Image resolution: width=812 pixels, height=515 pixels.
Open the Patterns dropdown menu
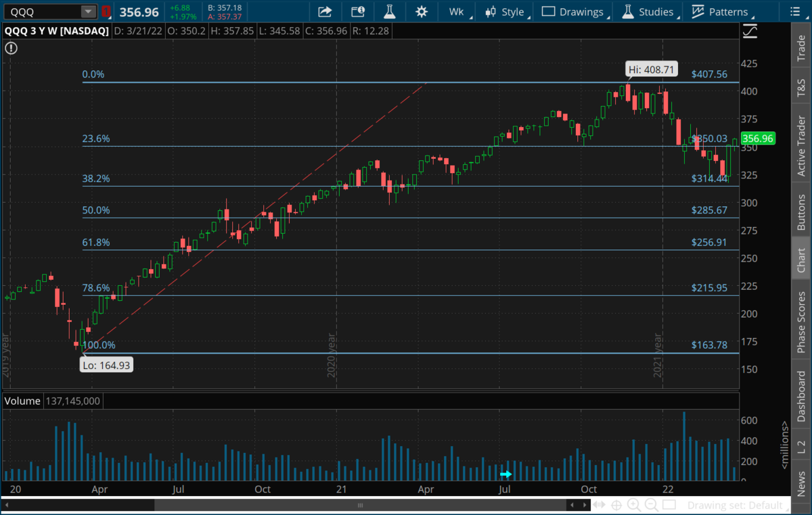click(x=722, y=11)
